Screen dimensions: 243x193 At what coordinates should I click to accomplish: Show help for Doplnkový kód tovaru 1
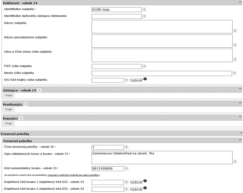[x=127, y=182]
